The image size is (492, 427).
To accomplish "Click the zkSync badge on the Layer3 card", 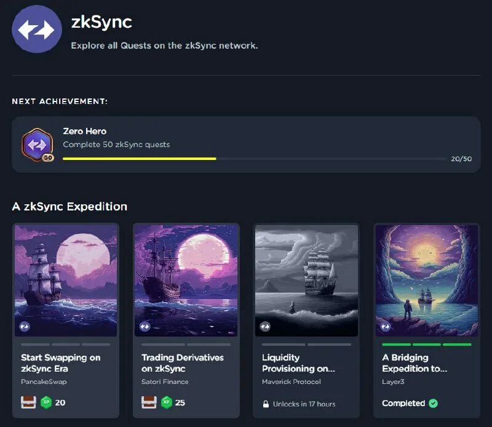I will point(386,327).
